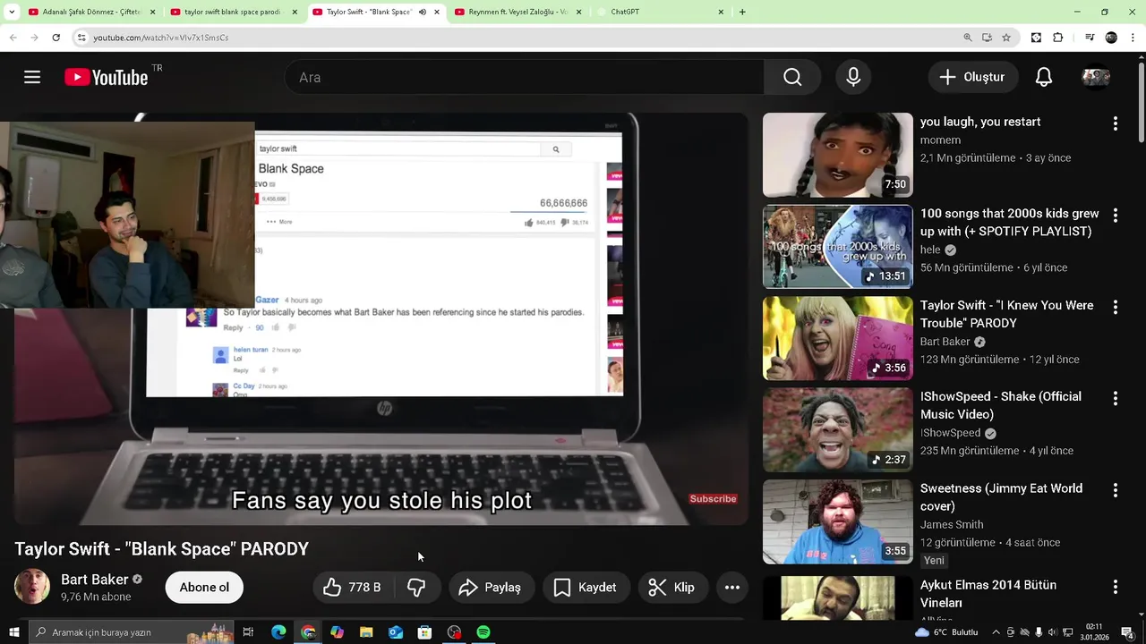
Task: Open options for 'I Knew You Were Trouble' parody
Action: tap(1115, 307)
